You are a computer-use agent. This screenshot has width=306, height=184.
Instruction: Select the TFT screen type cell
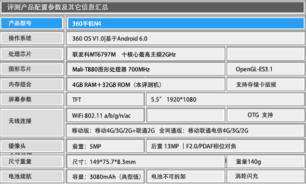(106, 100)
